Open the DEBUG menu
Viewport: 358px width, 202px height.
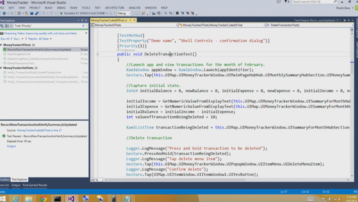click(x=61, y=8)
